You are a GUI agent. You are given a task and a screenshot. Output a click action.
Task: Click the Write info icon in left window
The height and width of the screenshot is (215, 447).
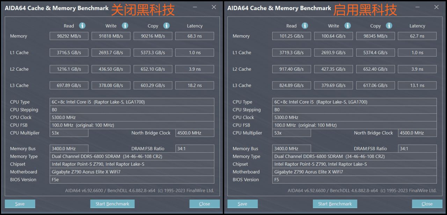(125, 26)
